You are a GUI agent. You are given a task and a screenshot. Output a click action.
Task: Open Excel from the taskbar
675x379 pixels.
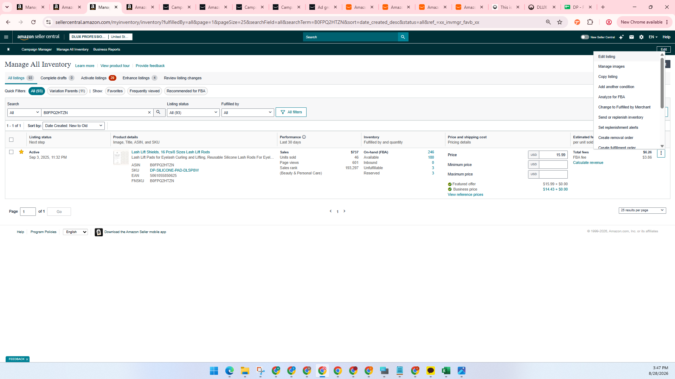[x=446, y=371]
